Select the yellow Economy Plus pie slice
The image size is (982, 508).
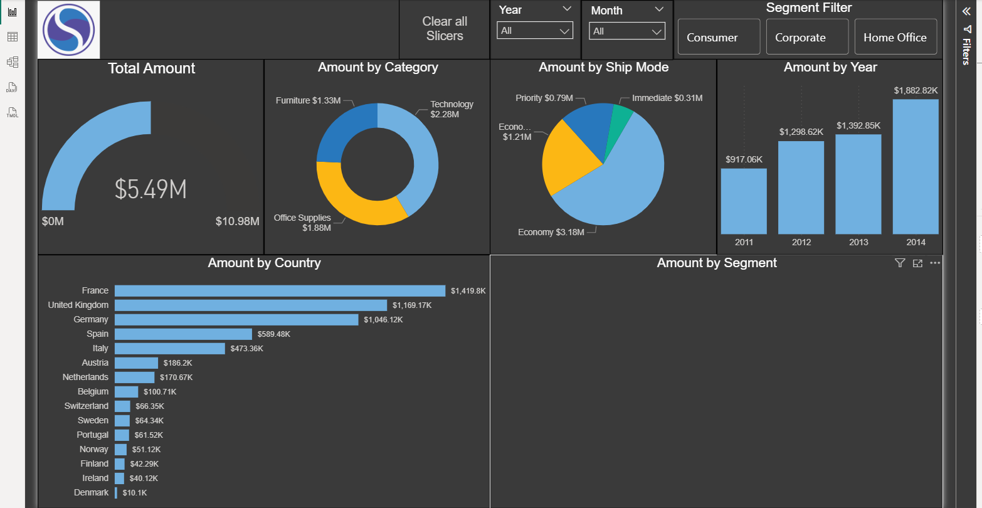point(568,160)
